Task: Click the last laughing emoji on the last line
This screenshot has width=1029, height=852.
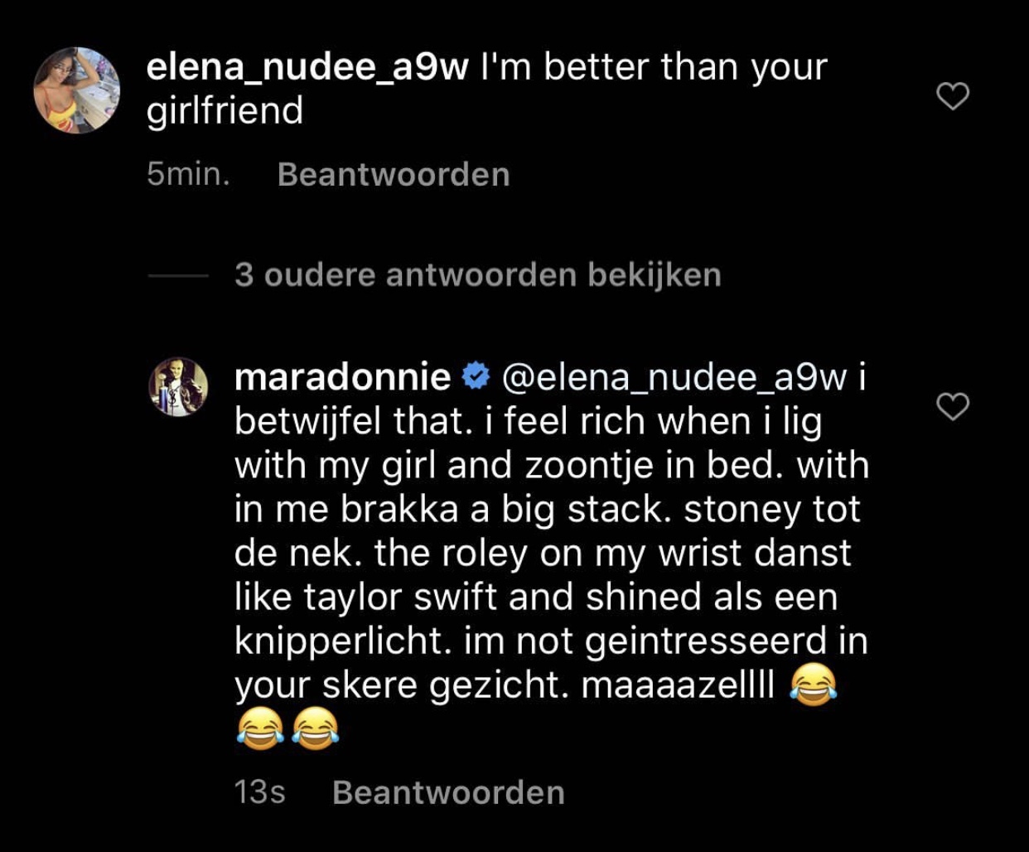Action: tap(315, 729)
